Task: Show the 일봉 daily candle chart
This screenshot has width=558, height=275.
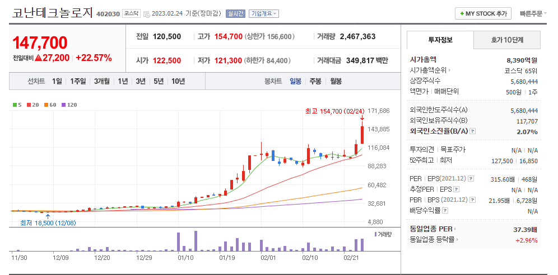Action: click(295, 81)
